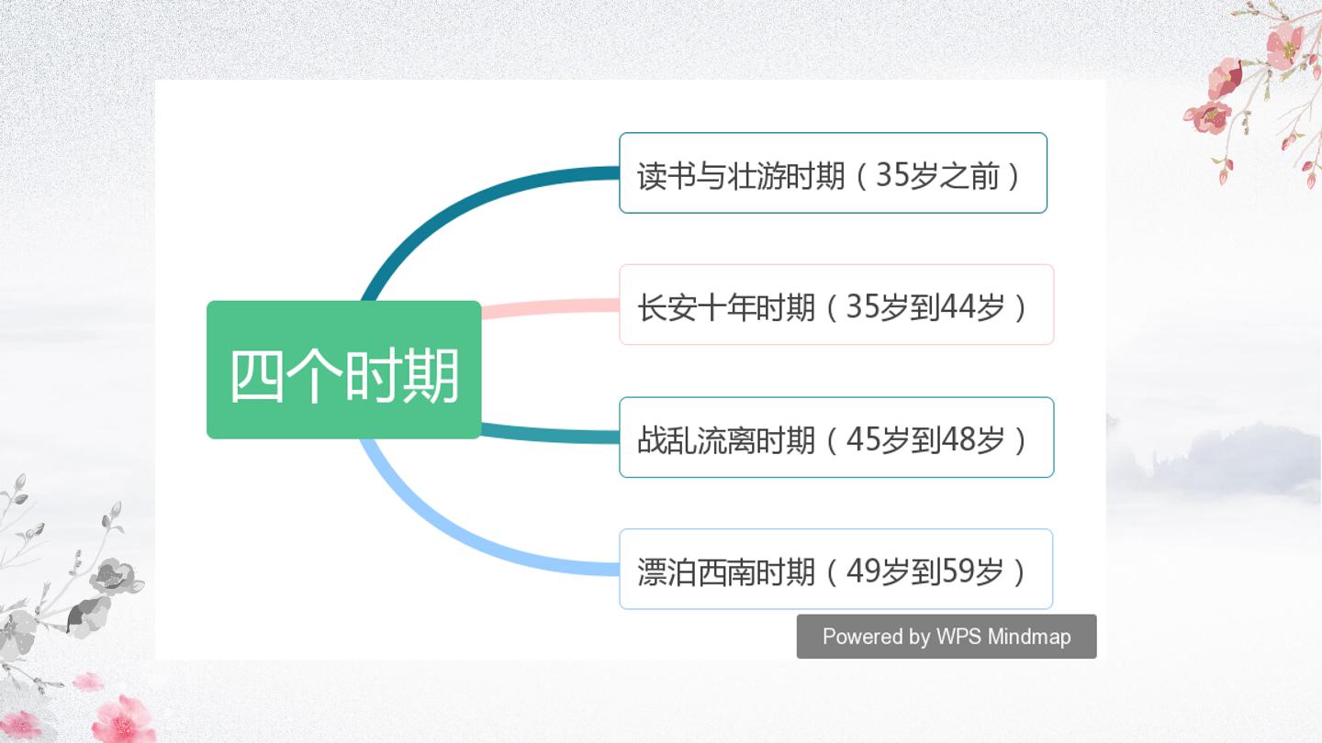The image size is (1322, 743).
Task: Click the pink plum blossom decoration top right
Action: click(x=1258, y=87)
